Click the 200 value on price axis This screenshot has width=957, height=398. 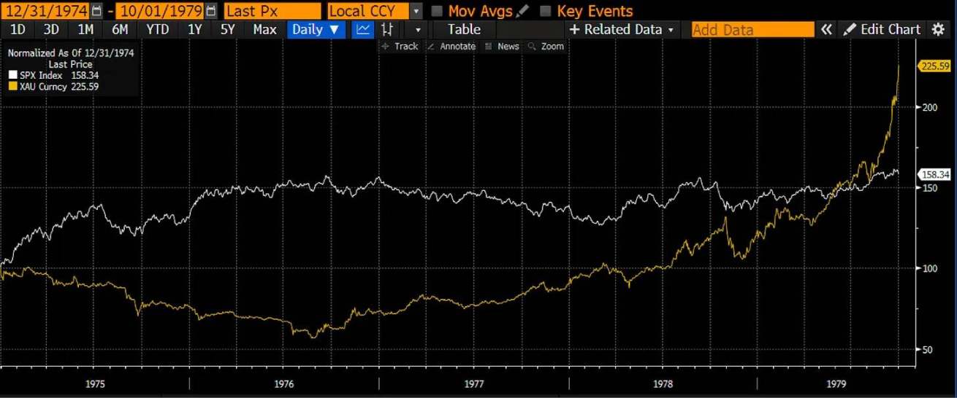pos(929,107)
